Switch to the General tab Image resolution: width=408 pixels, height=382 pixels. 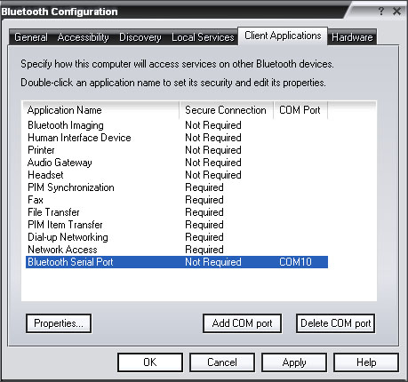point(31,37)
